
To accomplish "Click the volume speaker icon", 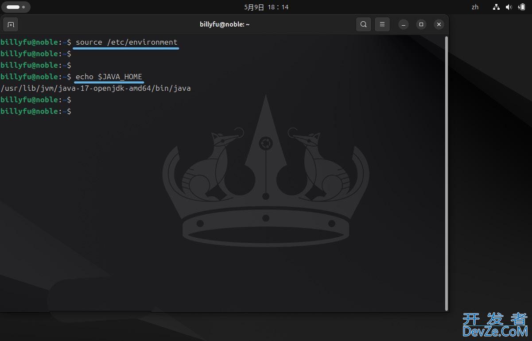I will [x=509, y=7].
